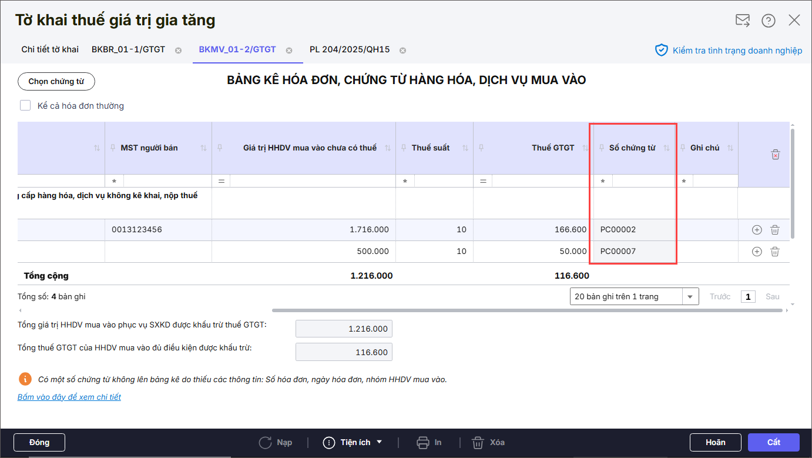Click the printer In icon
812x458 pixels.
[x=423, y=442]
